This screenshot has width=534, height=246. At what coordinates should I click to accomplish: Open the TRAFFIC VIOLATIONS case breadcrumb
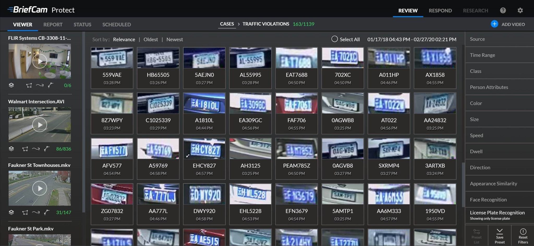pos(266,24)
